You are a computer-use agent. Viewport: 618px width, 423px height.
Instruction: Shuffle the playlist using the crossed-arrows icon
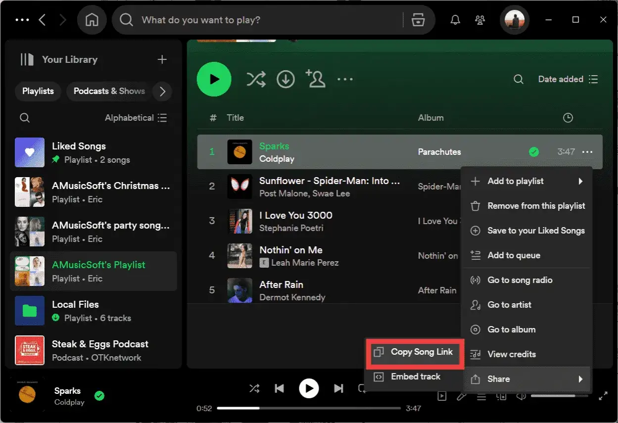pos(256,79)
